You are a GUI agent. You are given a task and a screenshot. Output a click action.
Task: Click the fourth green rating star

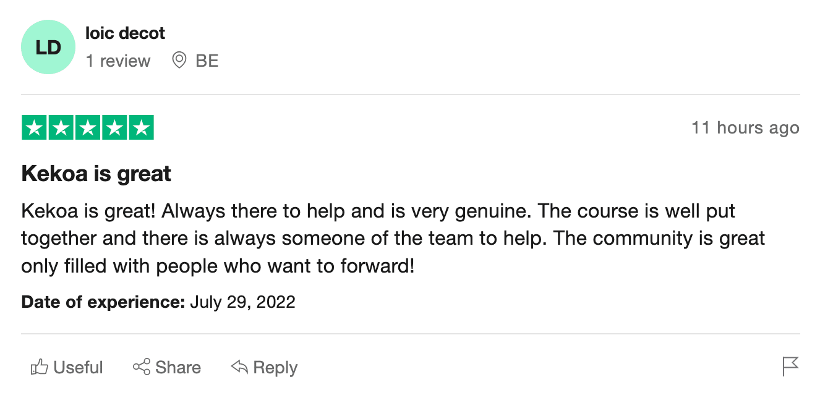[114, 128]
